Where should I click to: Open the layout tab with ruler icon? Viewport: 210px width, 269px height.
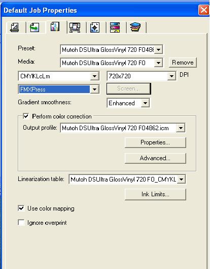(15, 27)
